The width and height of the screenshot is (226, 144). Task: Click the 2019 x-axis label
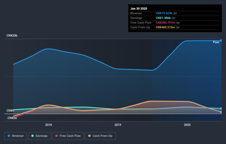click(x=118, y=125)
